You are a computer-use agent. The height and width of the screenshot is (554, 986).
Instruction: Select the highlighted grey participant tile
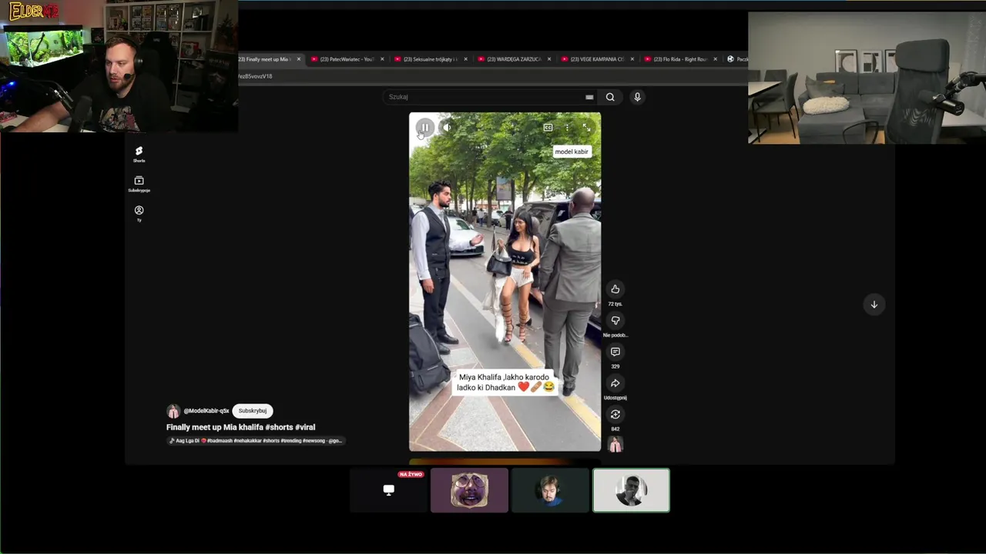pyautogui.click(x=631, y=490)
